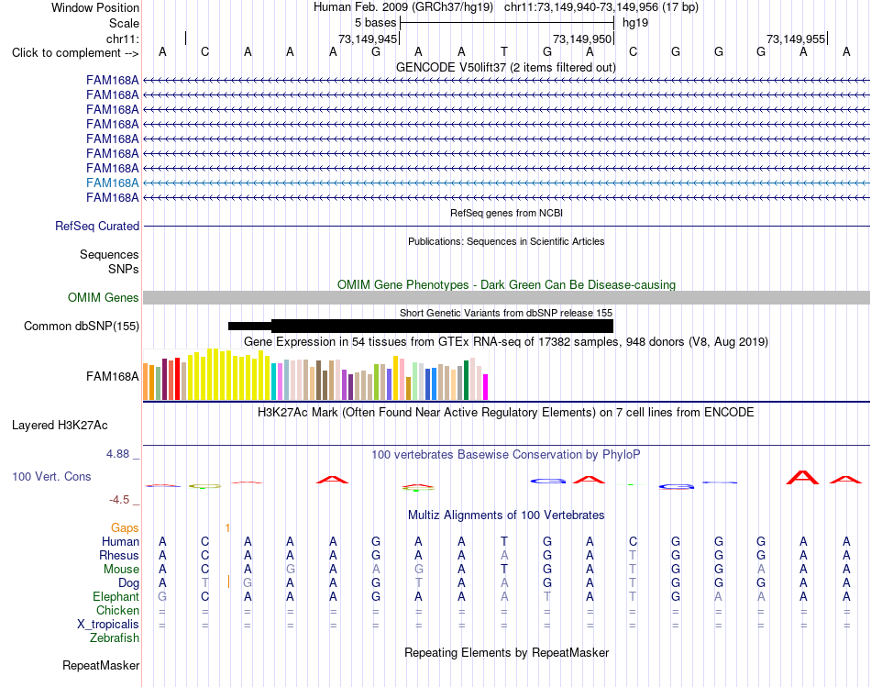This screenshot has width=871, height=687.
Task: Click the -4.5 PhyloP lower limit
Action: [119, 500]
